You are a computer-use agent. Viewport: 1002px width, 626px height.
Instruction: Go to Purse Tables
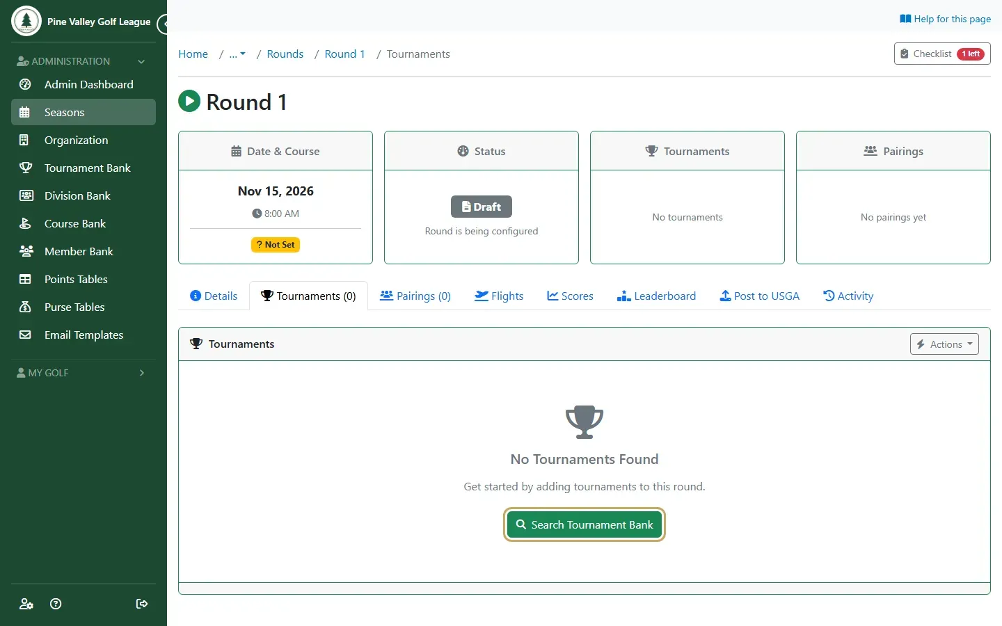(83, 307)
